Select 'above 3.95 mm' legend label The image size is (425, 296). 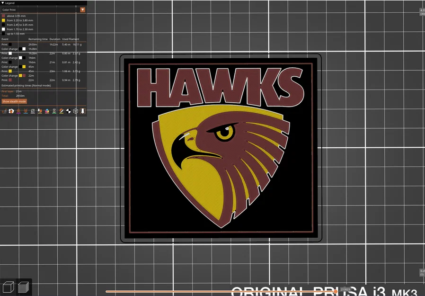tap(16, 16)
